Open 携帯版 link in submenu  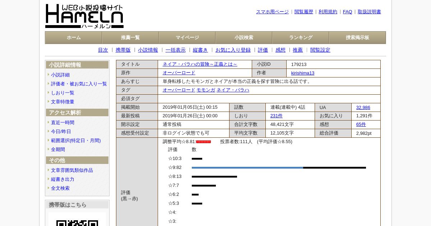pyautogui.click(x=123, y=50)
